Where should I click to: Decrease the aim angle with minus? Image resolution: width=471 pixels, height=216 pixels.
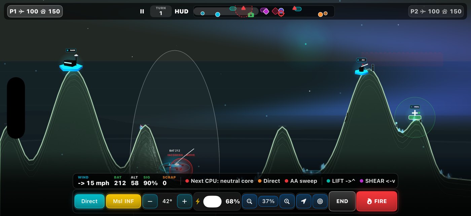pos(150,201)
